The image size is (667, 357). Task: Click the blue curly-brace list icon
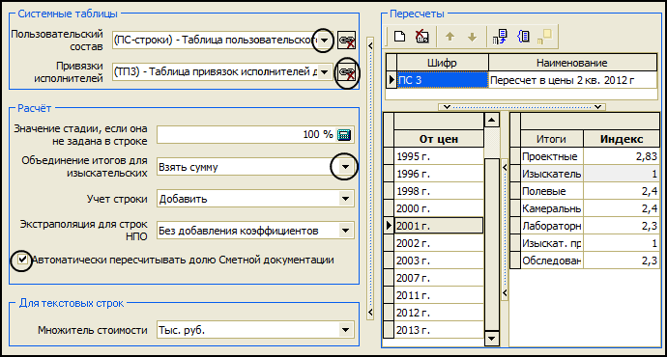[523, 37]
